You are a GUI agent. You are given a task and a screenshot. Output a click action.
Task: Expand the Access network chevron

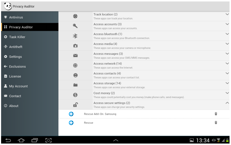click(x=227, y=64)
